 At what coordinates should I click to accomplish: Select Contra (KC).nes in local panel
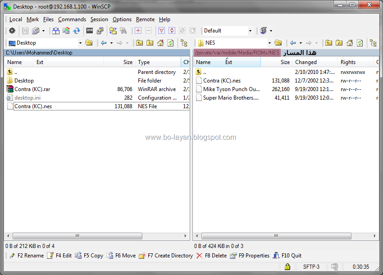(97, 106)
